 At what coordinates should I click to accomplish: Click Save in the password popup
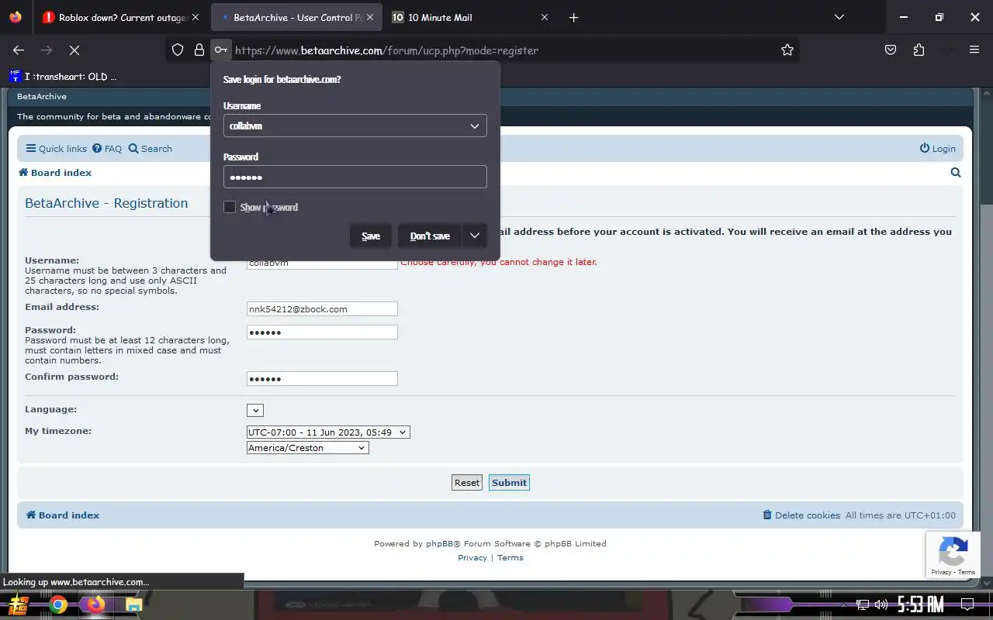pyautogui.click(x=371, y=236)
